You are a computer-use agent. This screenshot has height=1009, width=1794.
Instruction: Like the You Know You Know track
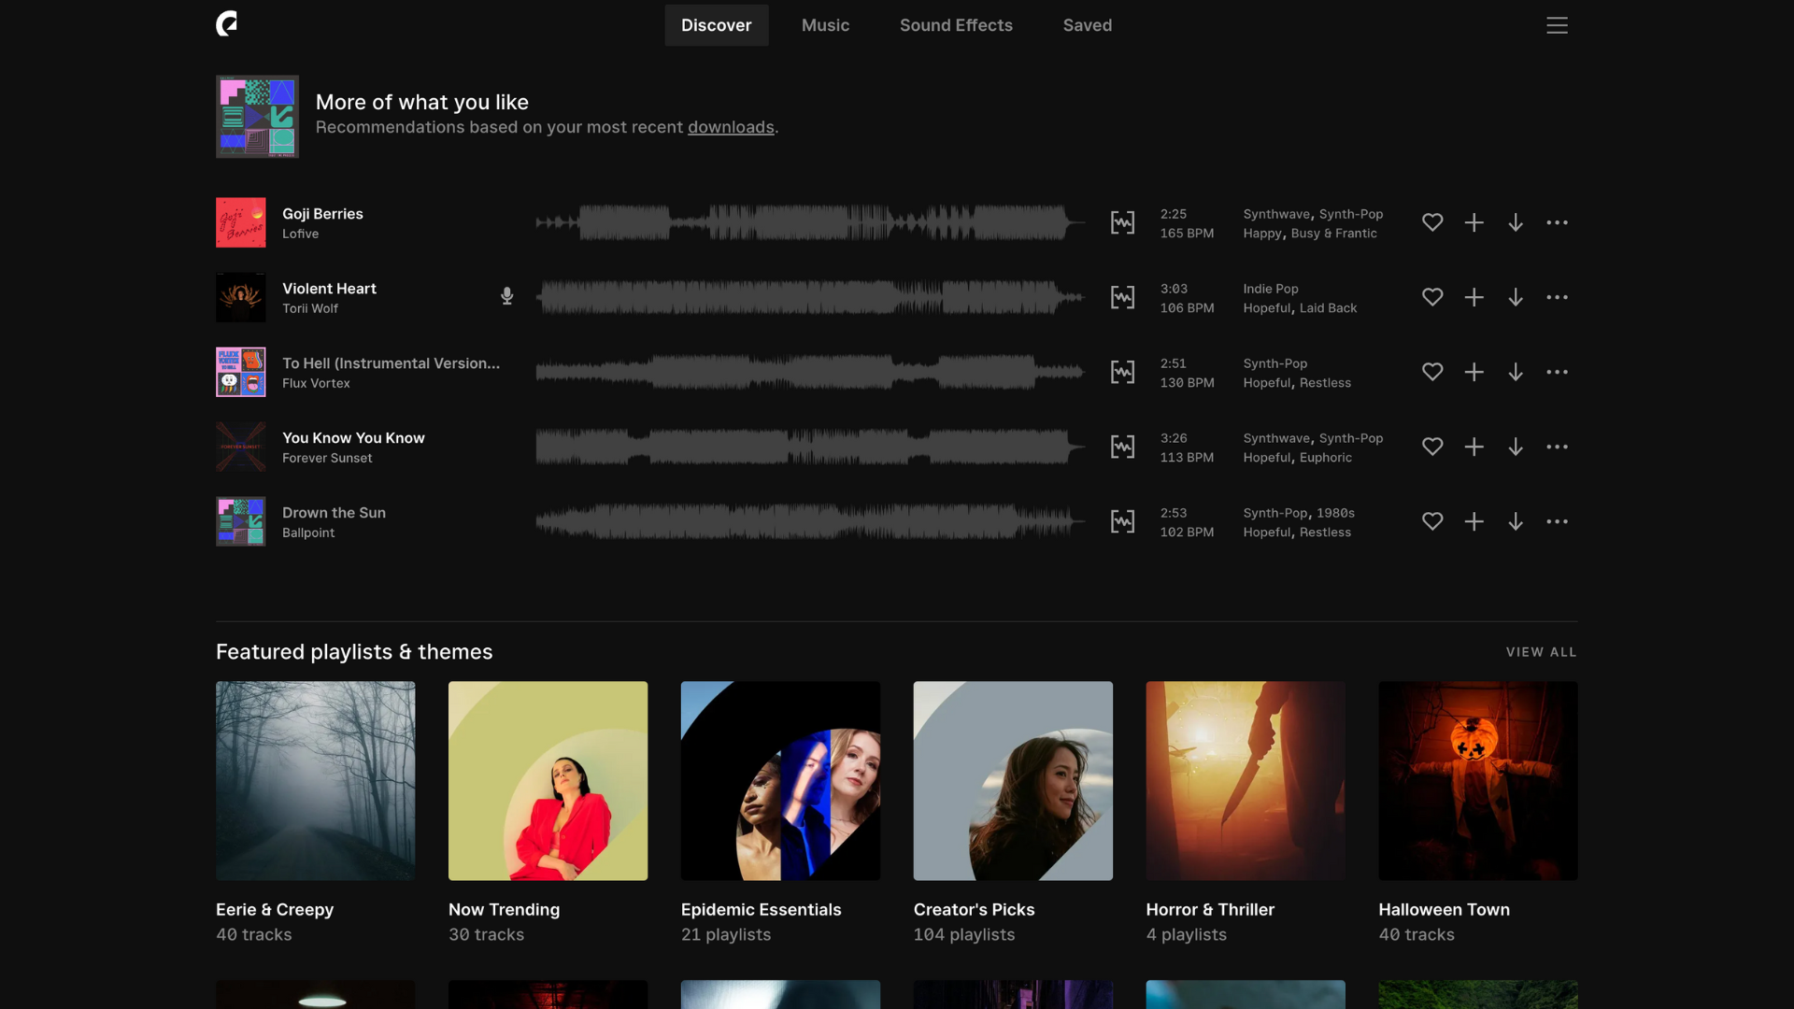[x=1432, y=447]
